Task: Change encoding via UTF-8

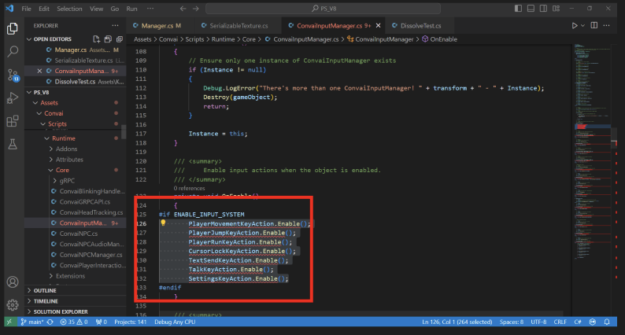Action: coord(538,322)
